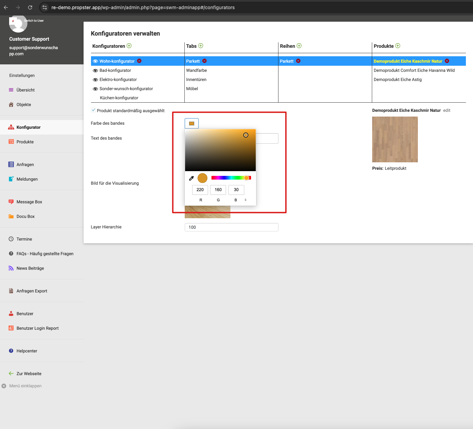473x429 pixels.
Task: Select the Sonder-wunsch-konfigurator label
Action: [x=126, y=89]
